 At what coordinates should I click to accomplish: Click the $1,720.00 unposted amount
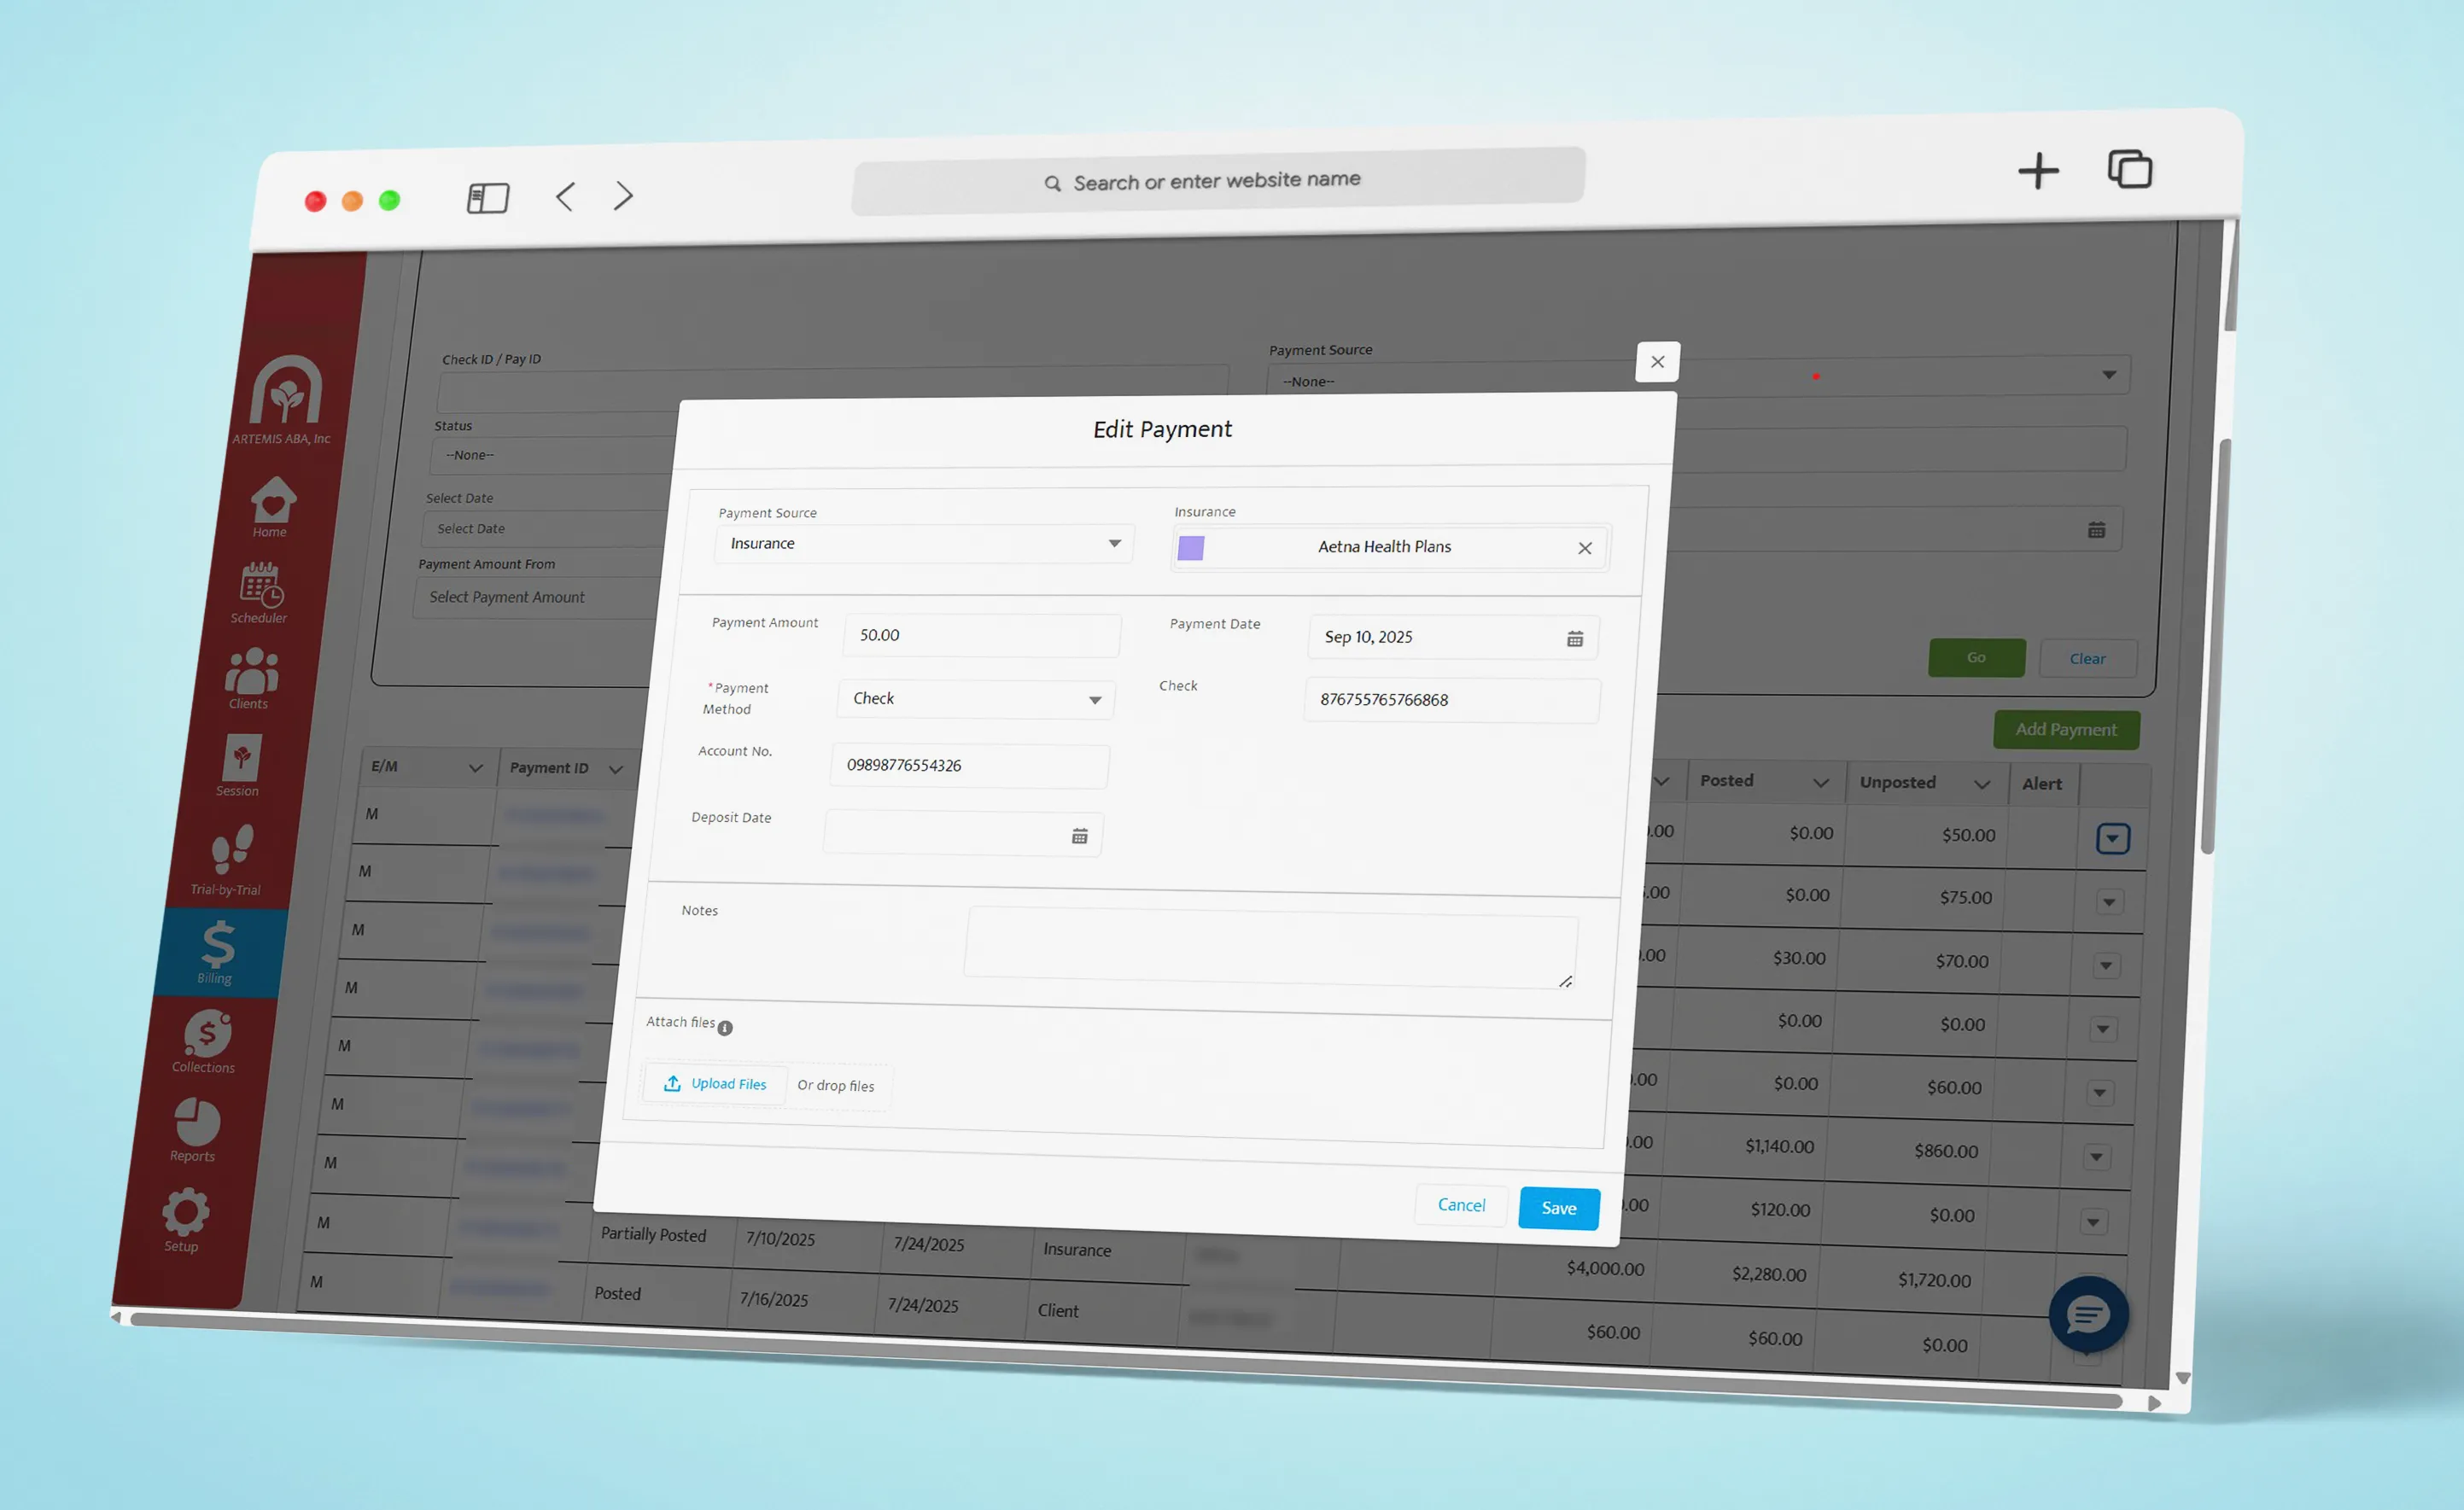point(1934,1281)
